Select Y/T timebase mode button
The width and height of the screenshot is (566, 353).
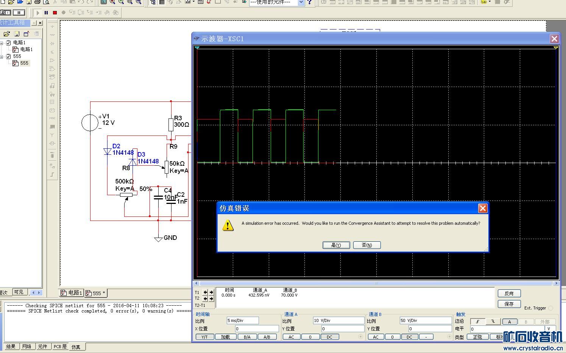[x=204, y=337]
